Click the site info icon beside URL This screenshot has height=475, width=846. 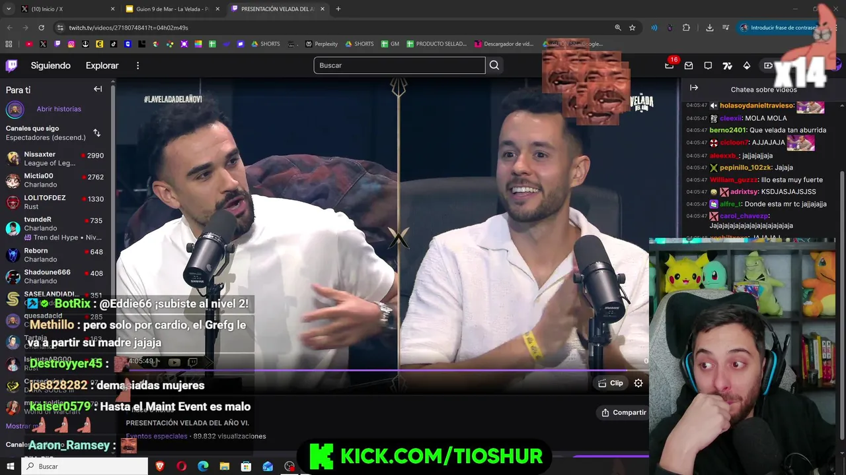click(60, 28)
